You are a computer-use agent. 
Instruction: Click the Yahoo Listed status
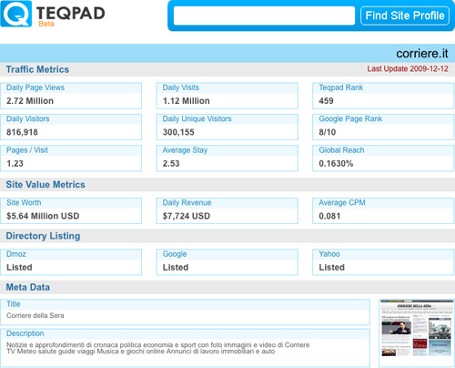click(x=332, y=267)
